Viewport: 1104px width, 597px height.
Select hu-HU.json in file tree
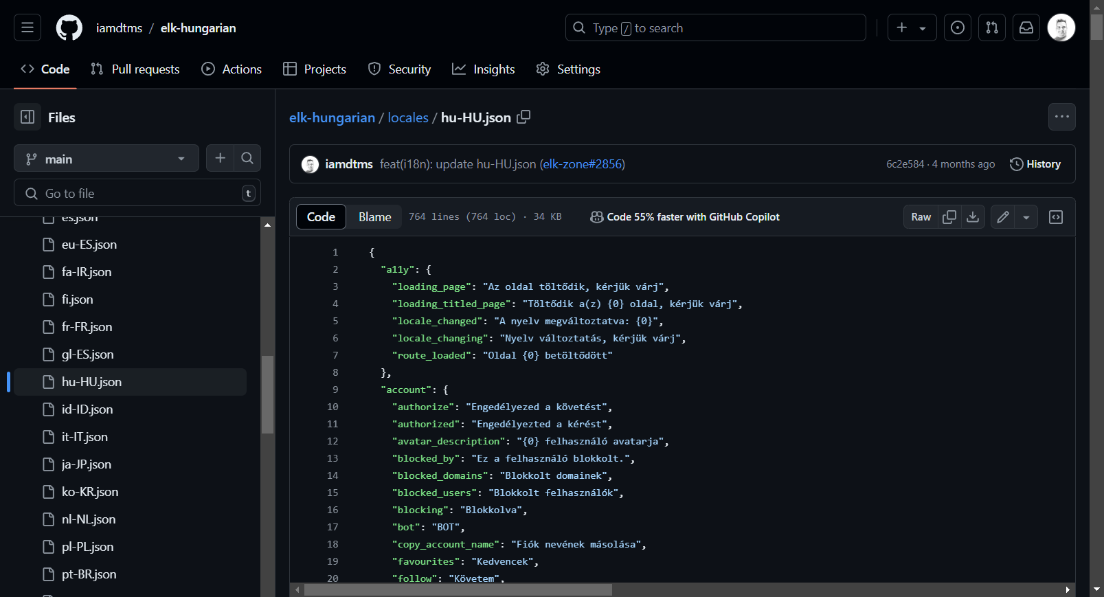coord(131,382)
